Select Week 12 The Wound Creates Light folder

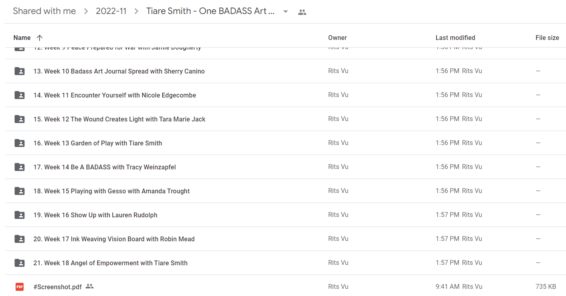pyautogui.click(x=285, y=119)
